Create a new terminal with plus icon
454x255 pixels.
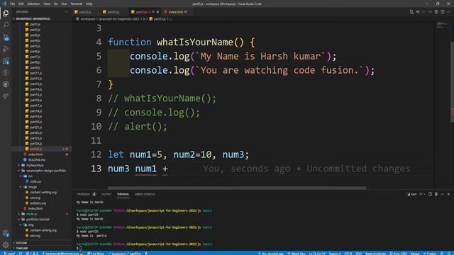pyautogui.click(x=421, y=194)
